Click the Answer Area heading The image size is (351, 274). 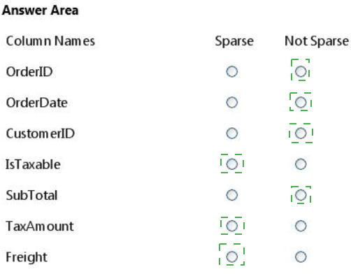[x=40, y=10]
